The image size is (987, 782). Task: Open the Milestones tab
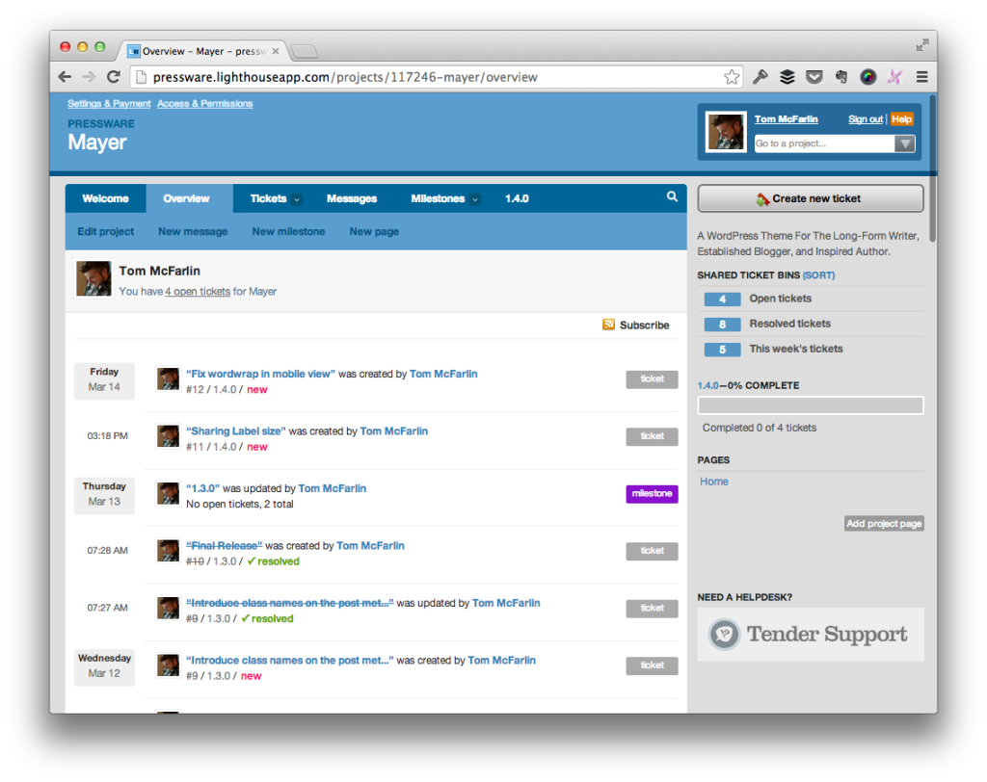pyautogui.click(x=438, y=198)
